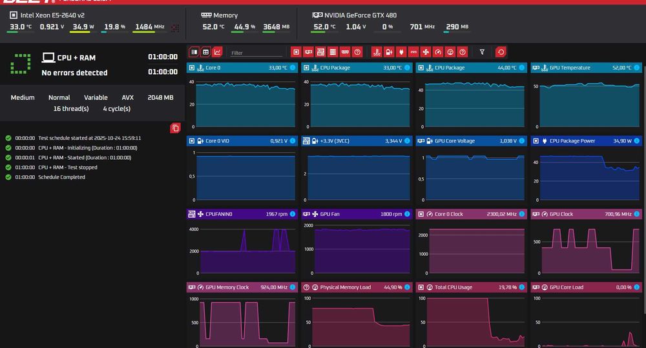646x348 pixels.
Task: Open info for the Total CPU Usage graph
Action: point(521,287)
